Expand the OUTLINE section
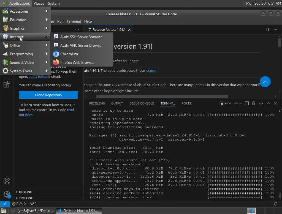The height and width of the screenshot is (214, 282). point(48,192)
